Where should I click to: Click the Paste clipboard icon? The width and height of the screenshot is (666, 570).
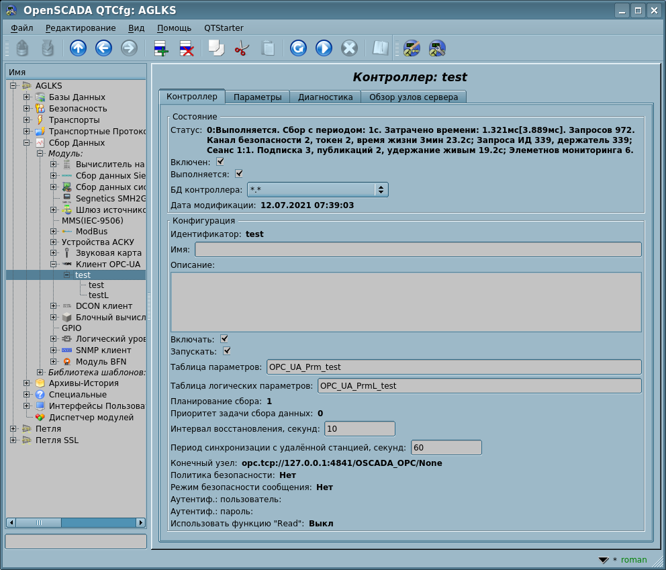(268, 48)
